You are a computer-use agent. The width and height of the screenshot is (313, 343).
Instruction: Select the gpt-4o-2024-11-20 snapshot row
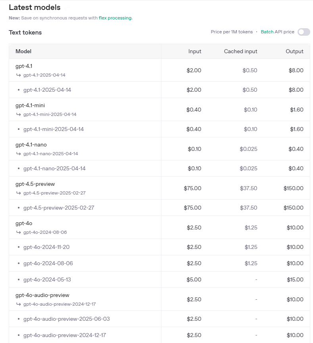coord(159,247)
